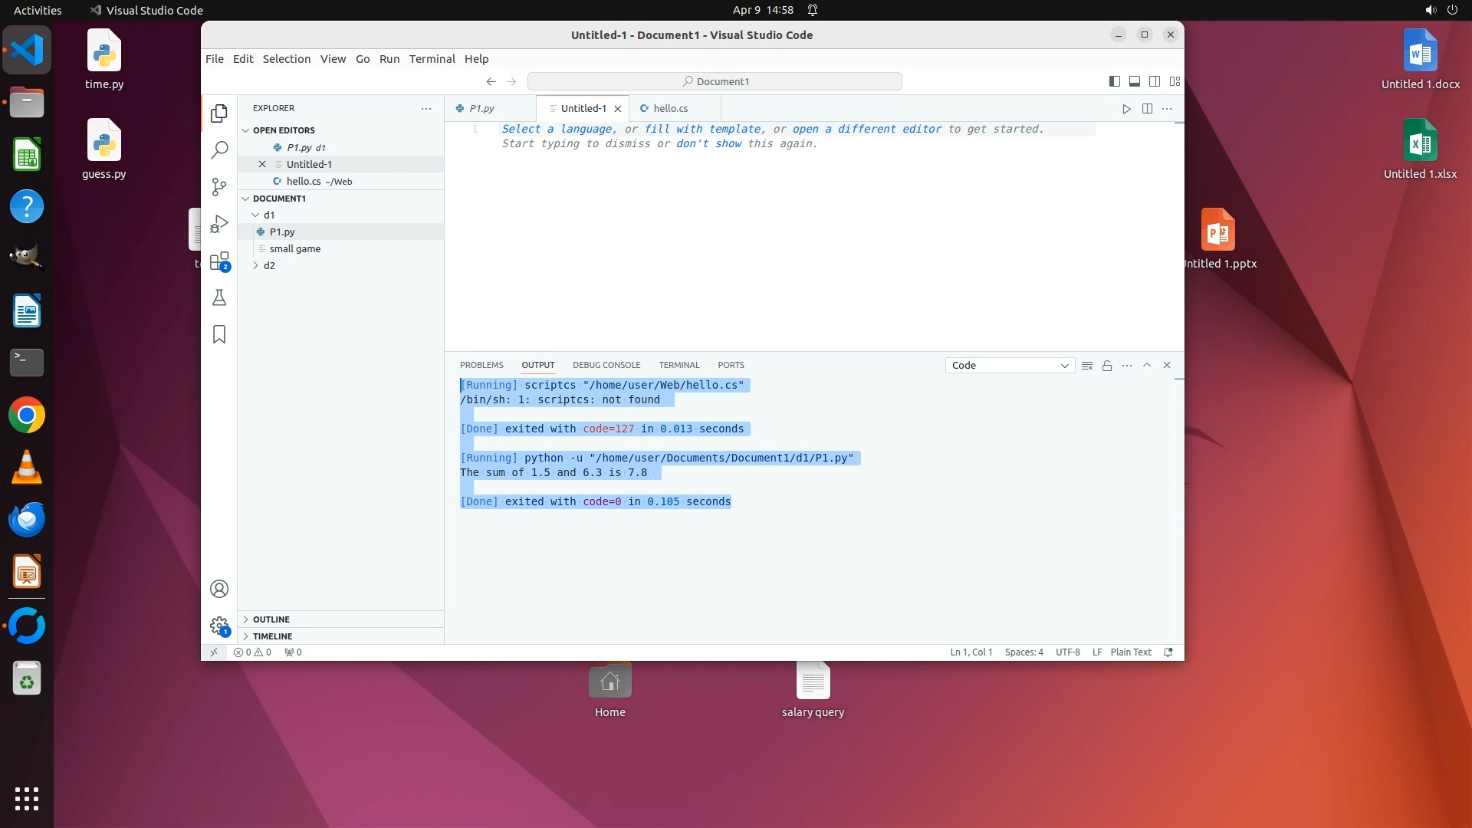
Task: Expand the OUTLINE section
Action: (x=271, y=619)
